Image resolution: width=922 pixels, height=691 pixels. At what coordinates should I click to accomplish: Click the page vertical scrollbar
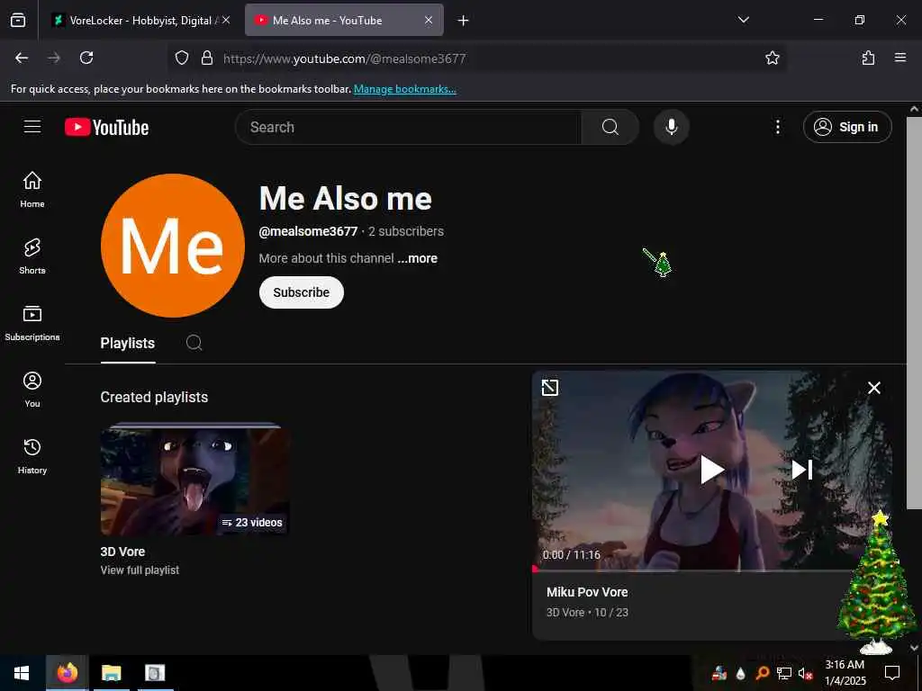tap(914, 312)
